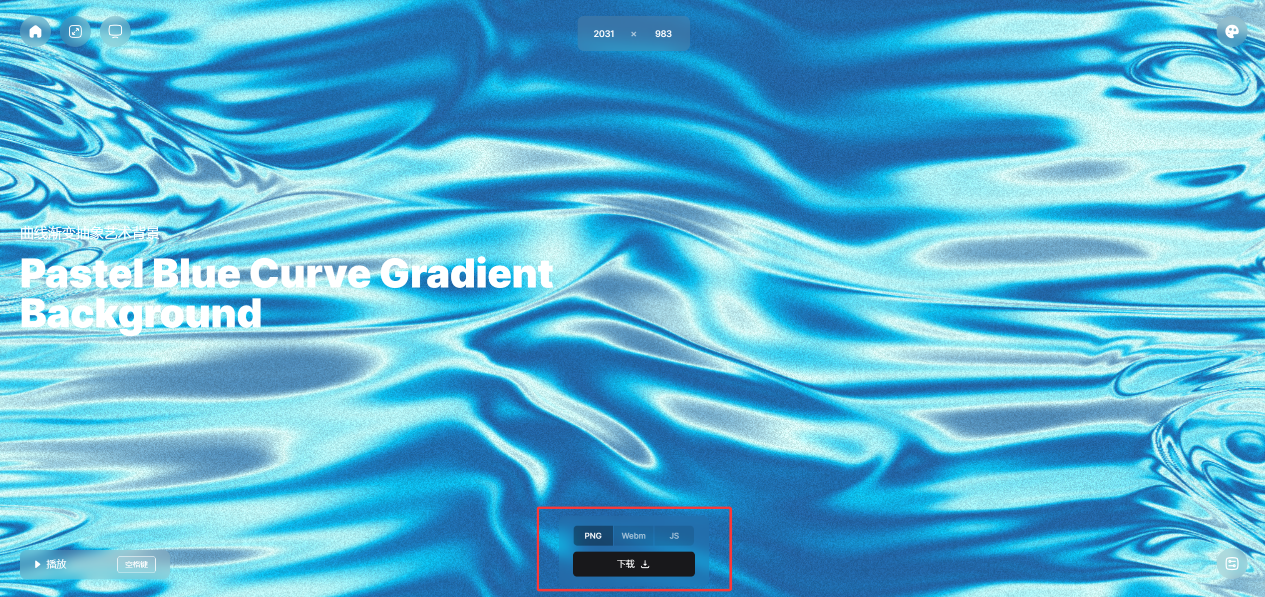Edit the width field showing 2031
Screen dimensions: 1265x597
click(604, 34)
